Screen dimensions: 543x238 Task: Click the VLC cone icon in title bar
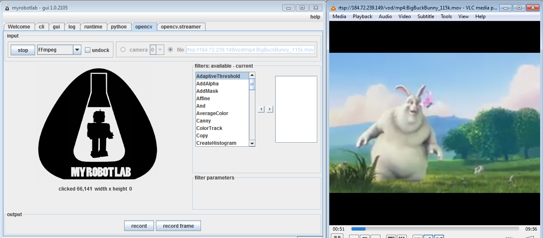coord(333,7)
